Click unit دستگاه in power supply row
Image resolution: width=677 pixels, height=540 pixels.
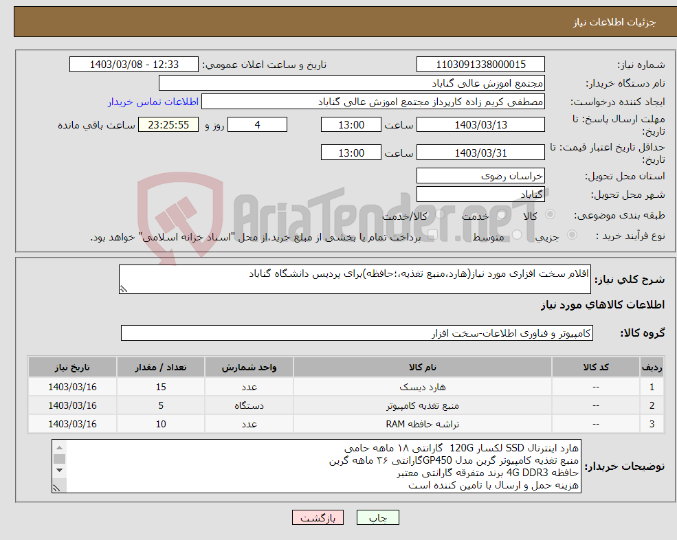249,405
